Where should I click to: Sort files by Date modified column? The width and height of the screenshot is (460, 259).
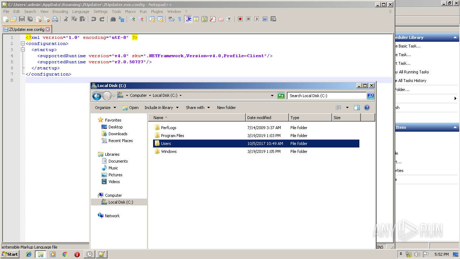click(267, 118)
